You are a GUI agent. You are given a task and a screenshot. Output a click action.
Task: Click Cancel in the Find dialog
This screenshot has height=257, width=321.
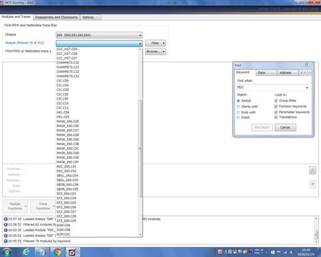[285, 127]
